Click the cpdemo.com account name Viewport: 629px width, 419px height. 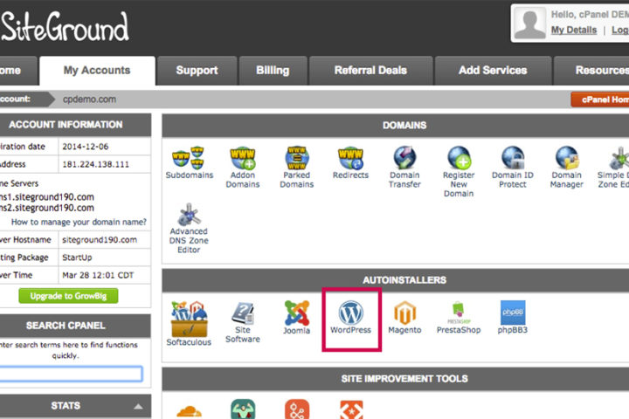(x=89, y=100)
